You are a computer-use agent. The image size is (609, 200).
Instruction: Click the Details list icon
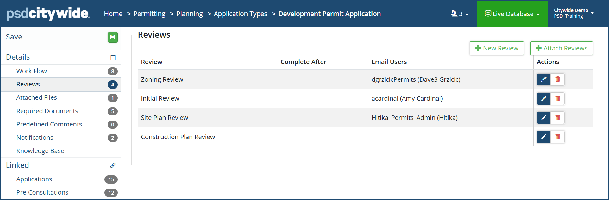tap(113, 57)
